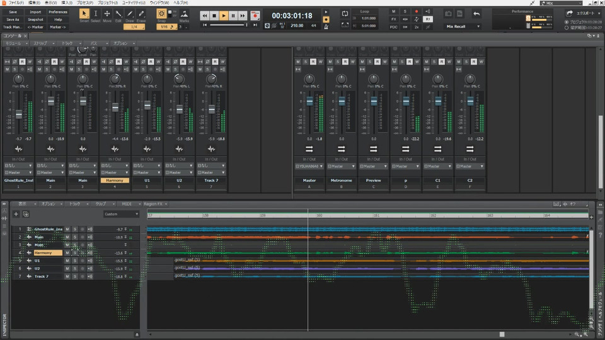Image resolution: width=605 pixels, height=340 pixels.
Task: Click the Import button
Action: click(35, 12)
